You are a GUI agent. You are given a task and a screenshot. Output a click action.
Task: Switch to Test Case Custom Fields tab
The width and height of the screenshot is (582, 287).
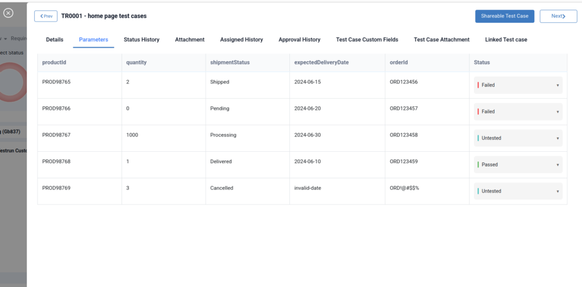367,40
